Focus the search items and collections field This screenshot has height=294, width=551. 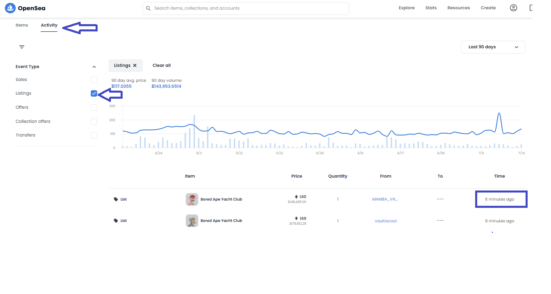coord(246,8)
